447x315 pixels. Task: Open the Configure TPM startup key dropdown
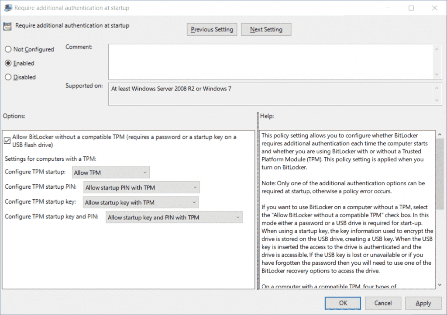[141, 202]
